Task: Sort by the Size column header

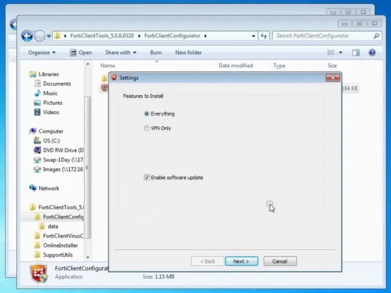Action: tap(332, 65)
